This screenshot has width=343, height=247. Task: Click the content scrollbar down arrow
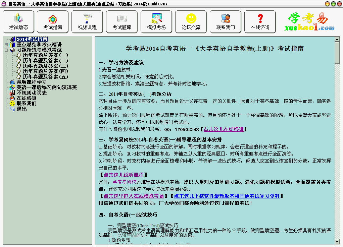[x=337, y=242]
